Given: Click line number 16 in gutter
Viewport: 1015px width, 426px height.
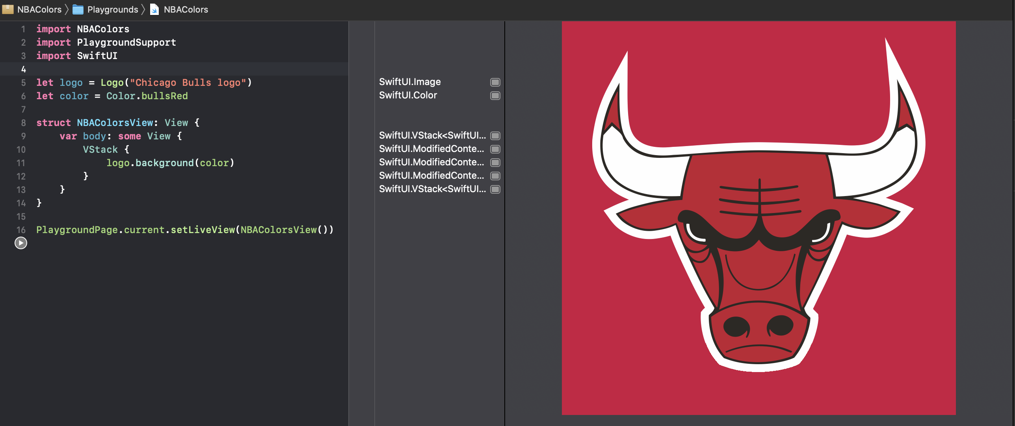Looking at the screenshot, I should coord(21,230).
